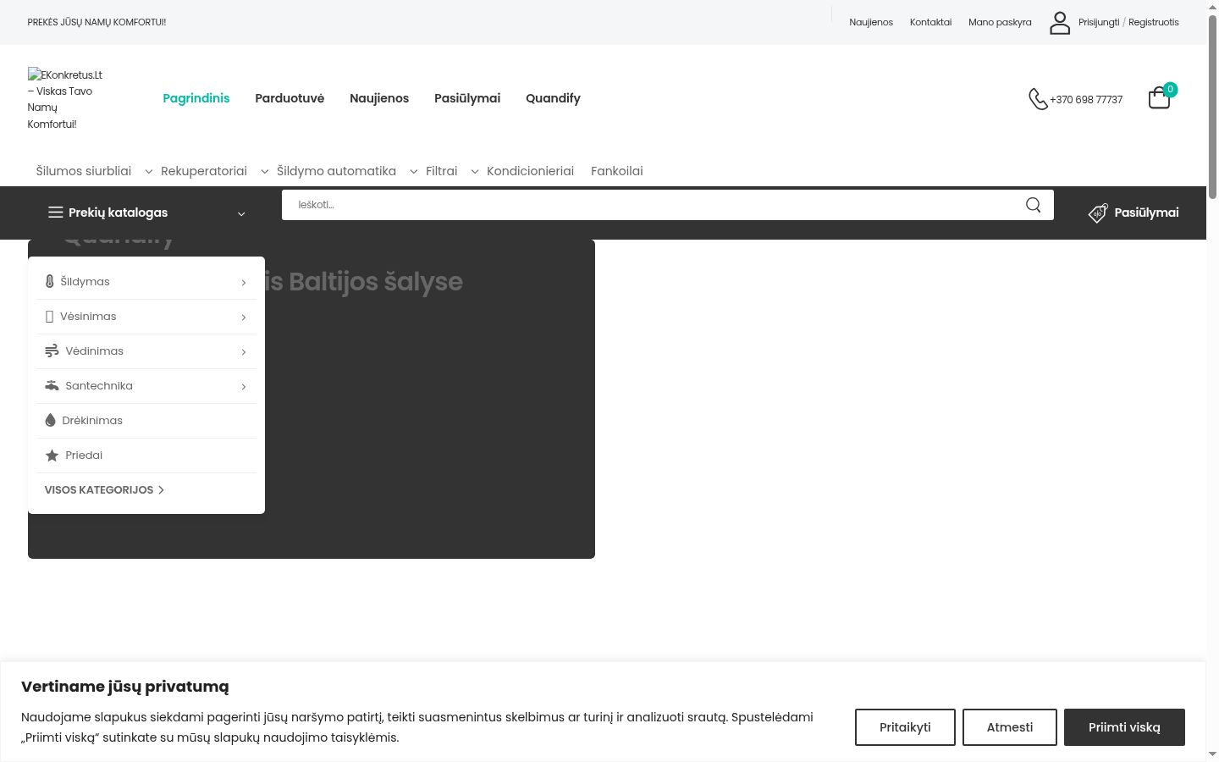Click the faucet icon beside Santechnika
1219x762 pixels.
(x=52, y=386)
